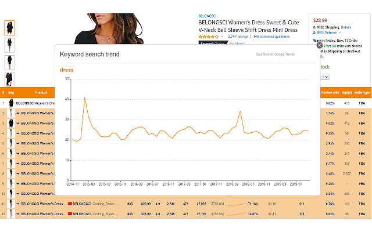
Task: Sort by the Seller type column header
Action: coord(362,93)
